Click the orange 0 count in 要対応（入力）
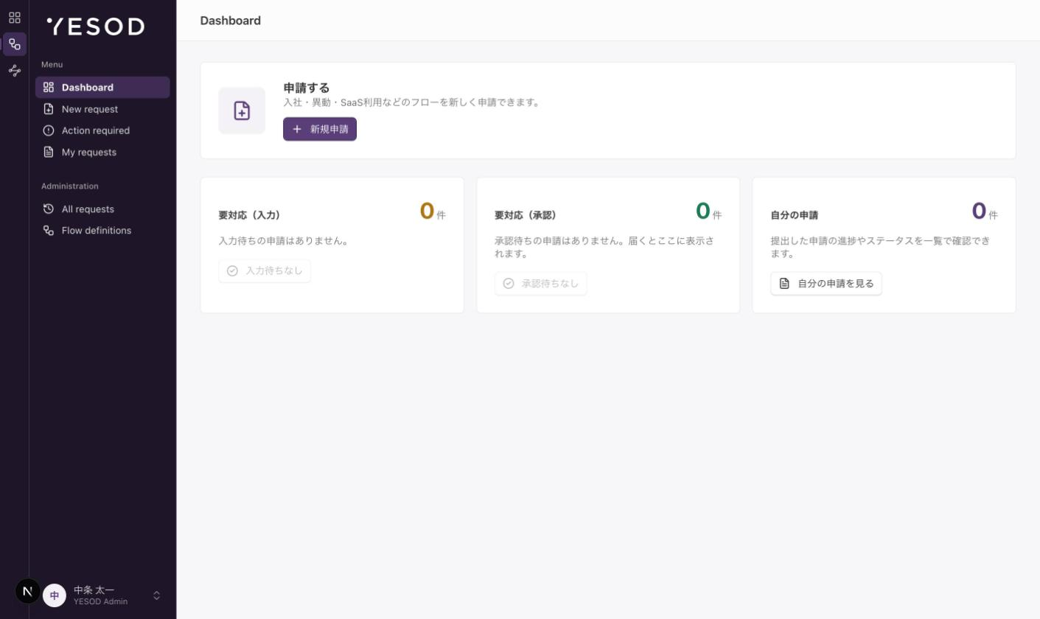 coord(427,211)
